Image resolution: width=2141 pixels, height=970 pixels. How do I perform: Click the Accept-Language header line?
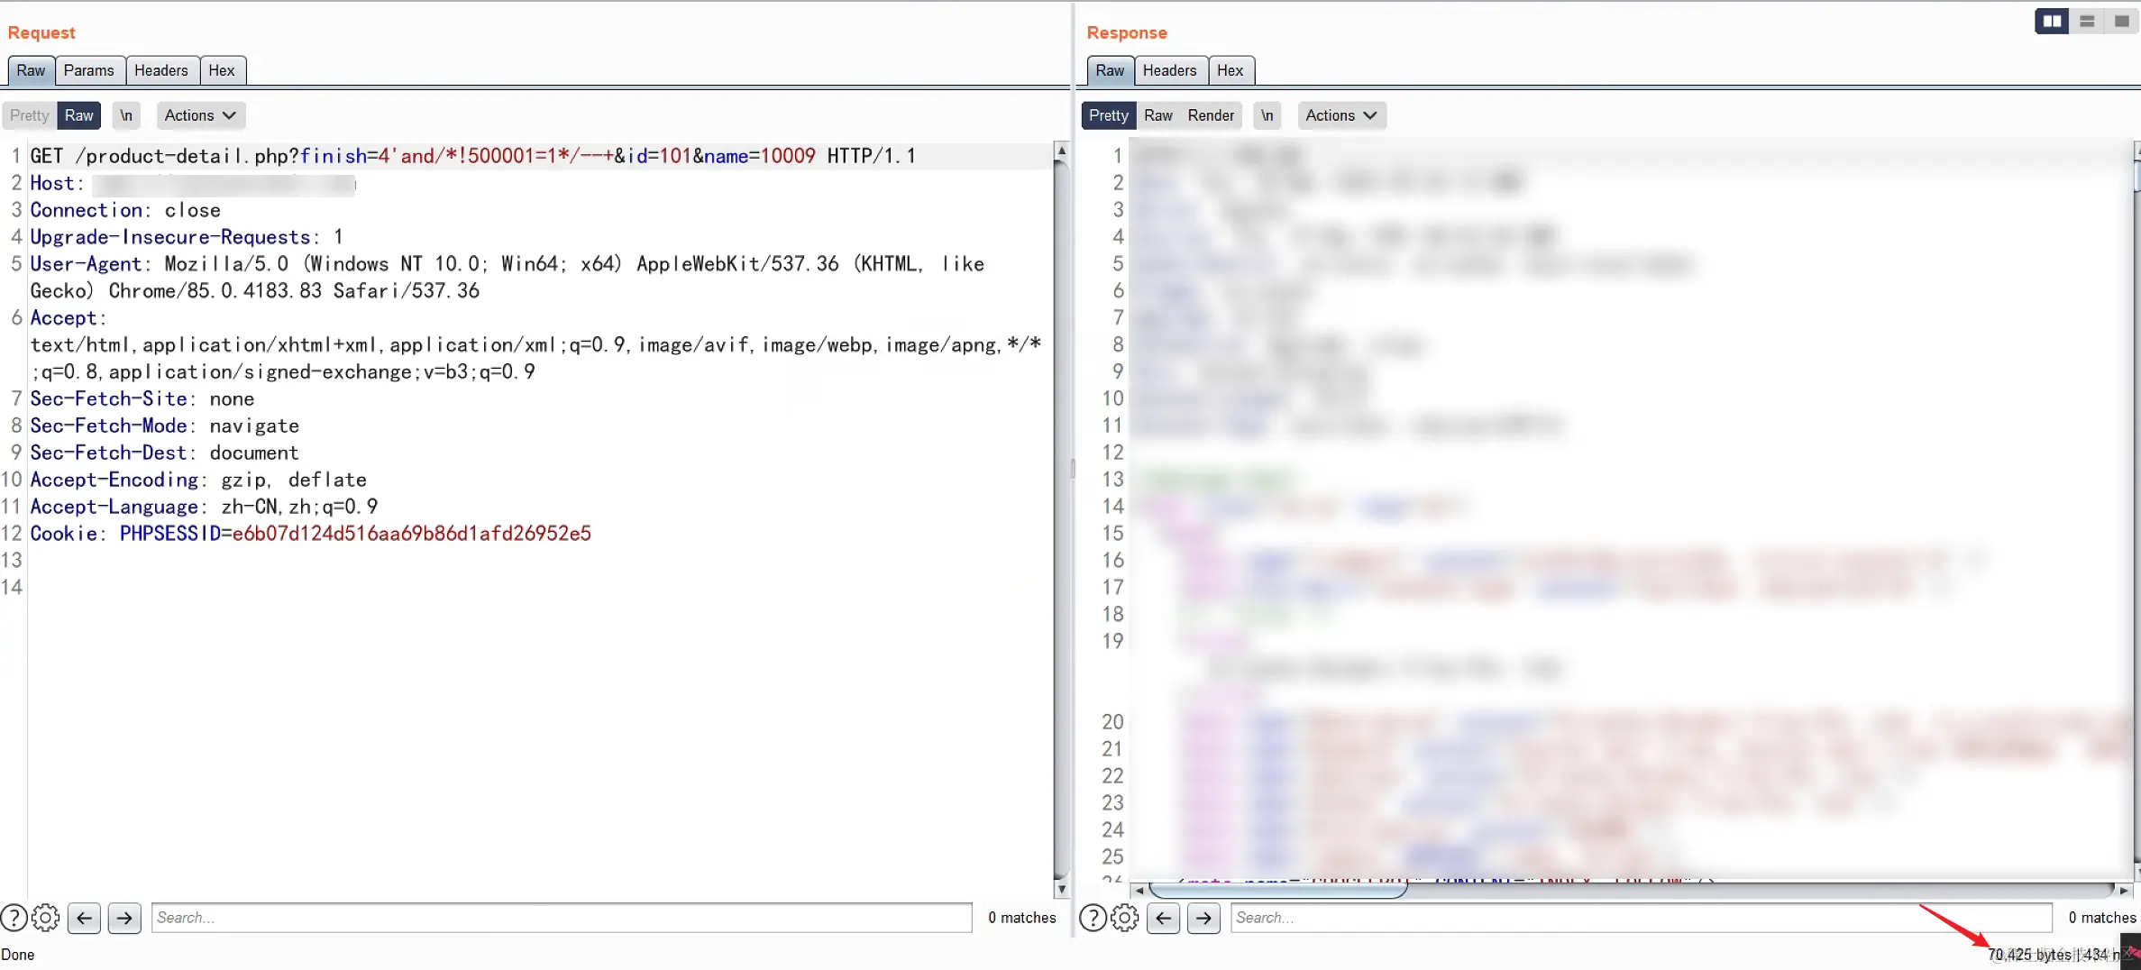point(205,507)
